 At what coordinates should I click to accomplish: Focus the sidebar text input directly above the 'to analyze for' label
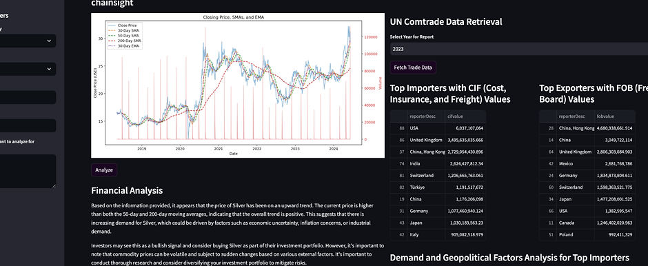28,125
